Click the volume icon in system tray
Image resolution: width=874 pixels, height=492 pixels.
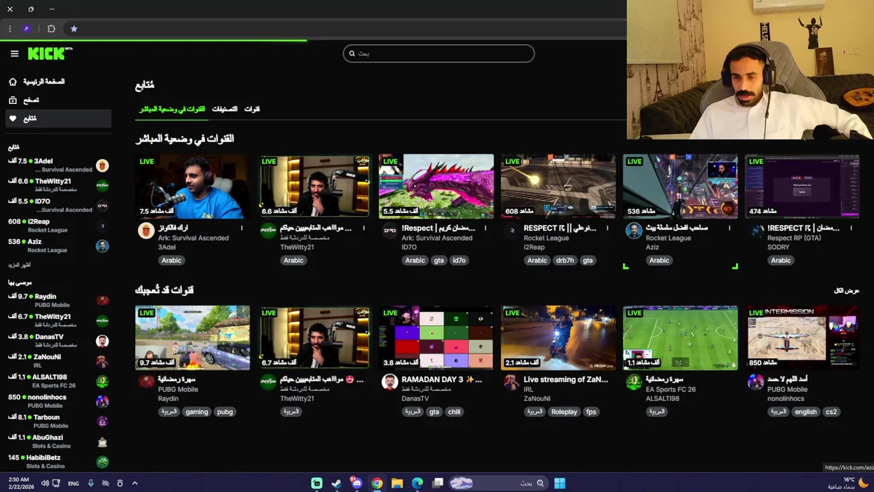pyautogui.click(x=45, y=483)
